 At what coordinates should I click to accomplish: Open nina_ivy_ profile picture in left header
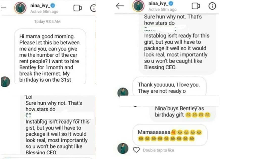[20, 8]
